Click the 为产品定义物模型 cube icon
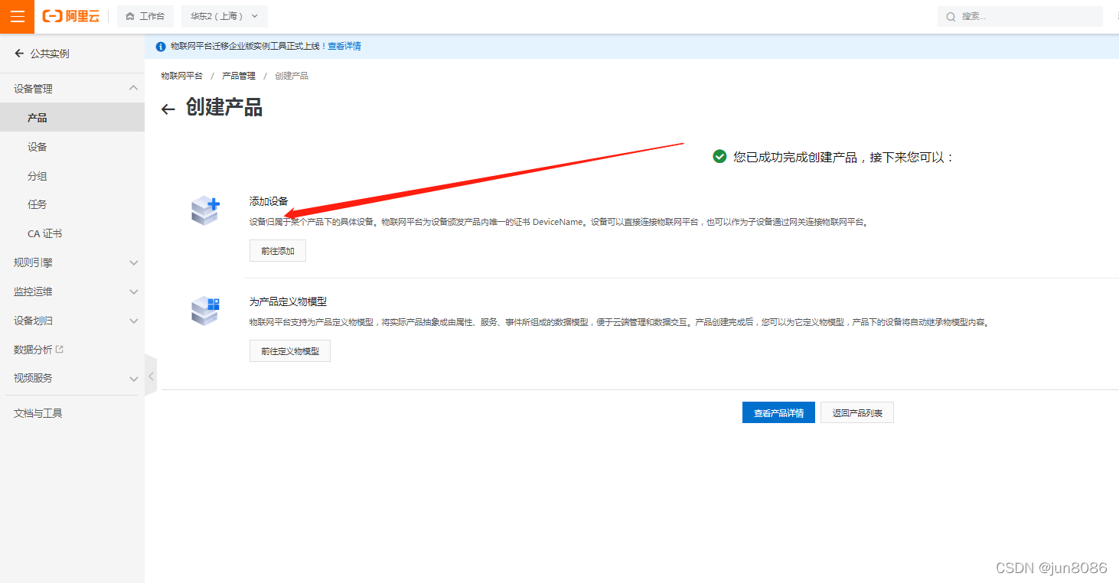The image size is (1119, 583). click(x=204, y=311)
